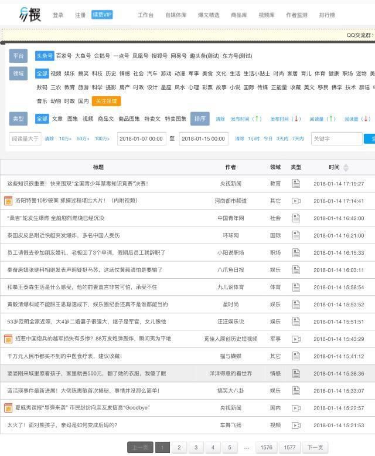Click the time column sort arrows
This screenshot has height=456, width=375.
click(x=346, y=167)
